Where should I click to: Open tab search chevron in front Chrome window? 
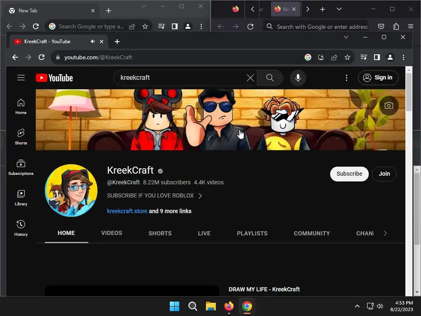[x=346, y=37]
